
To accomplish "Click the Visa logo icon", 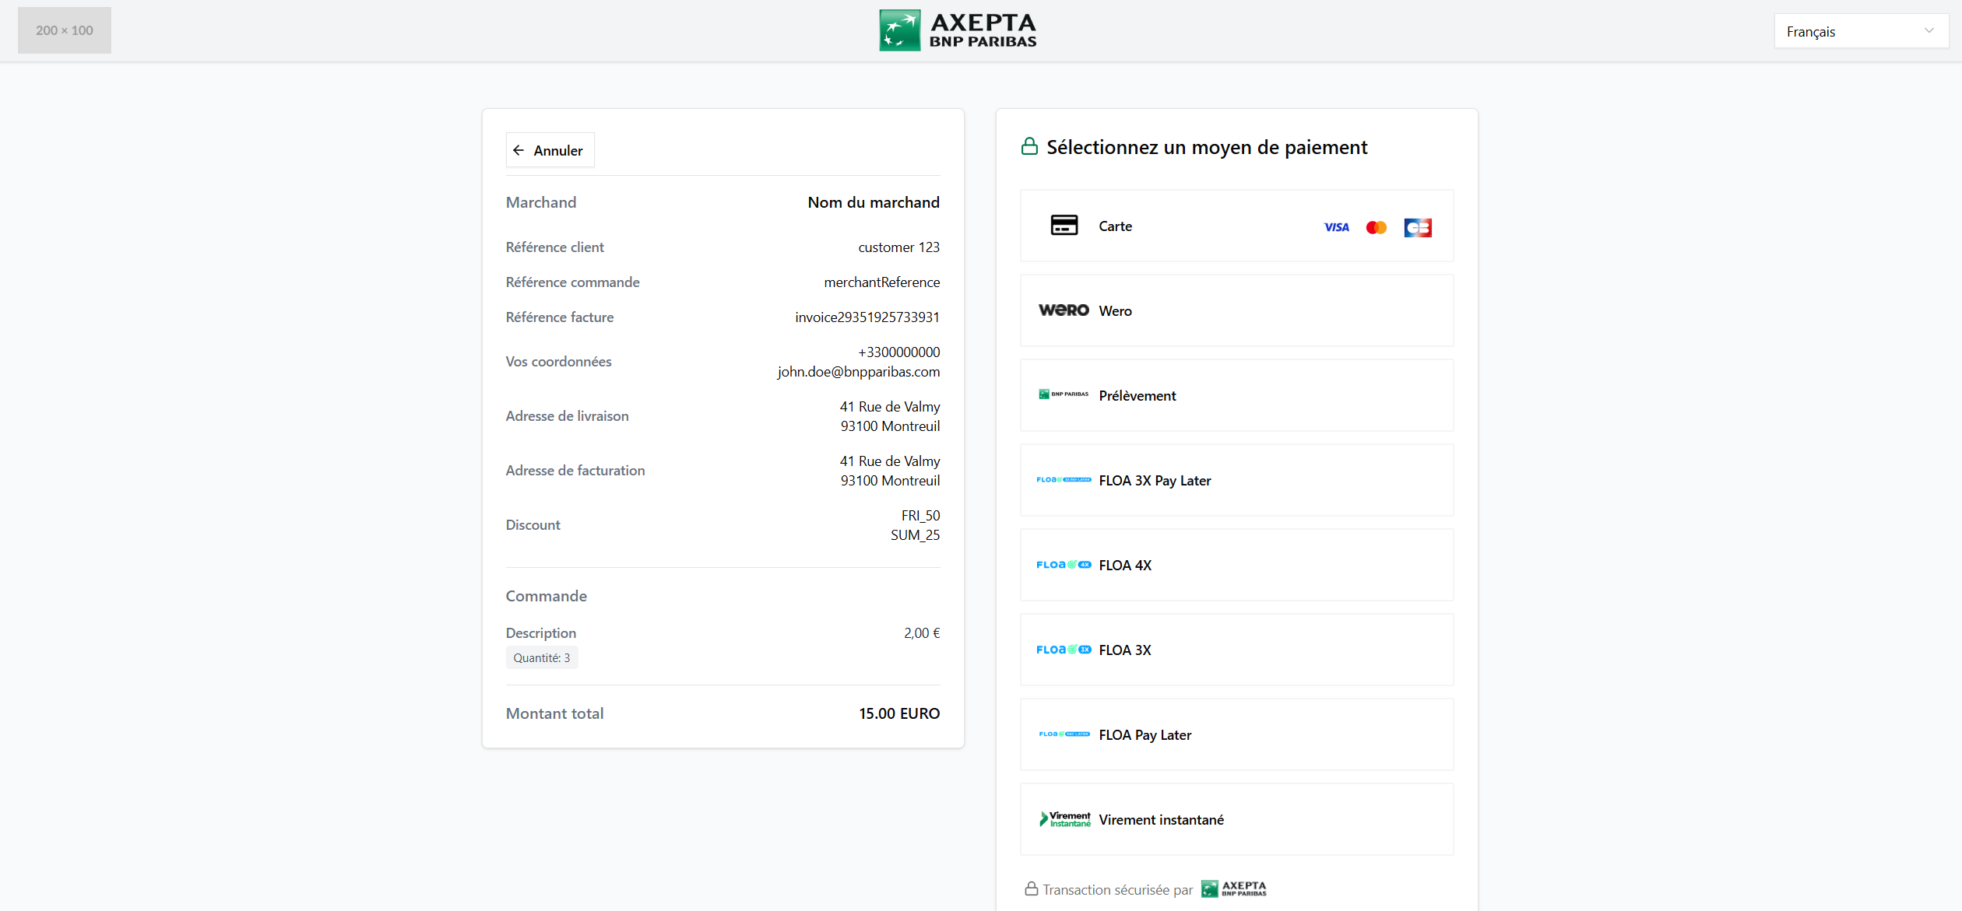I will (x=1336, y=227).
